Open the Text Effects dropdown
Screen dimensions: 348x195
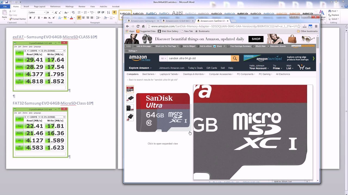tap(60, 18)
